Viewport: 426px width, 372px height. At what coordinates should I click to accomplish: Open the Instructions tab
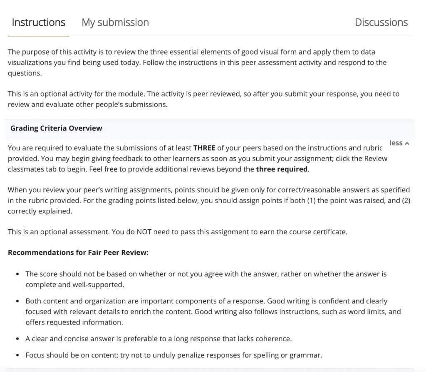pyautogui.click(x=38, y=22)
